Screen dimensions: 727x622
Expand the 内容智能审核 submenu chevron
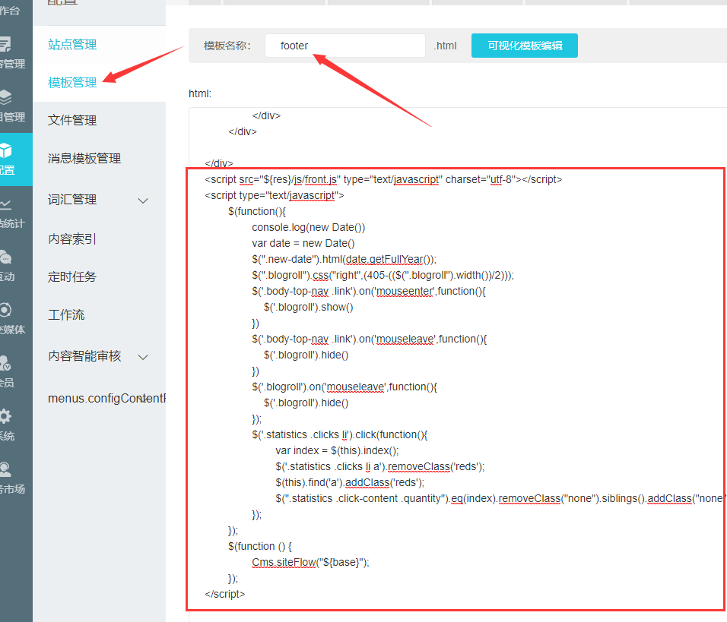[x=143, y=357]
